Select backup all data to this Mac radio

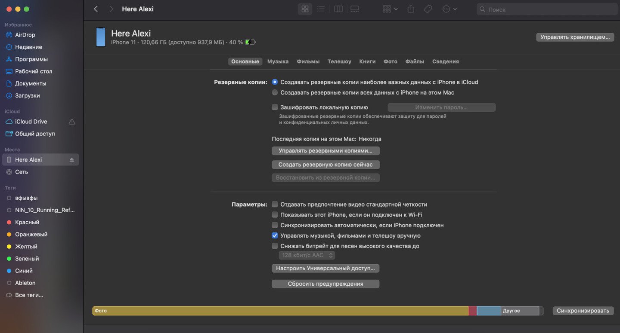[x=275, y=92]
